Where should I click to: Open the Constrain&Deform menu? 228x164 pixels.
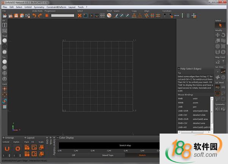[57, 7]
